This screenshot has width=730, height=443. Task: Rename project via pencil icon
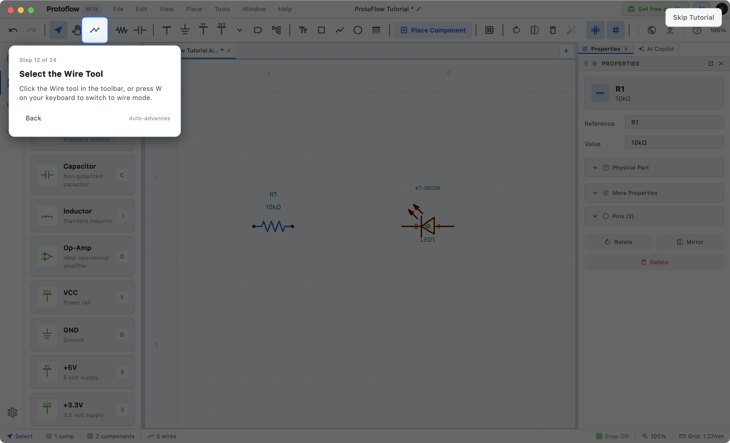[x=419, y=9]
